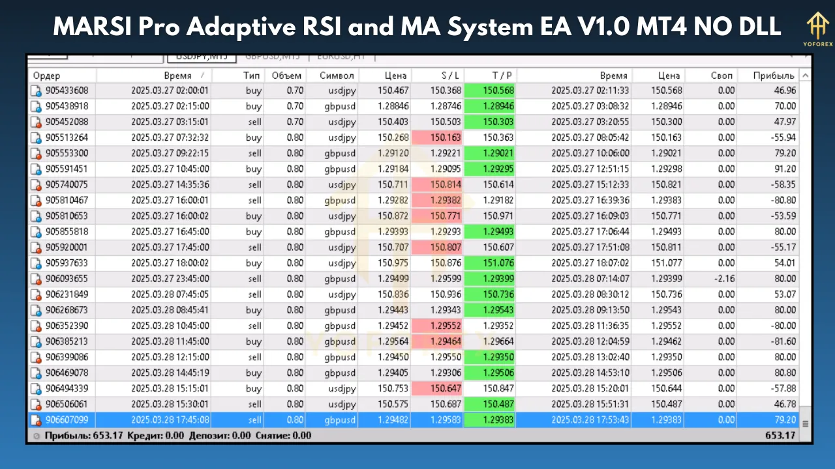The width and height of the screenshot is (835, 469).
Task: Click the order icon of row 905810653
Action: (37, 216)
